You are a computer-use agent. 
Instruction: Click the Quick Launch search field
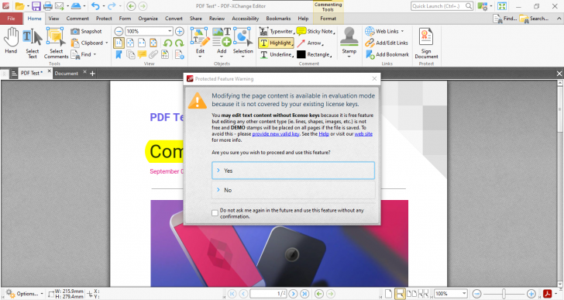point(442,5)
